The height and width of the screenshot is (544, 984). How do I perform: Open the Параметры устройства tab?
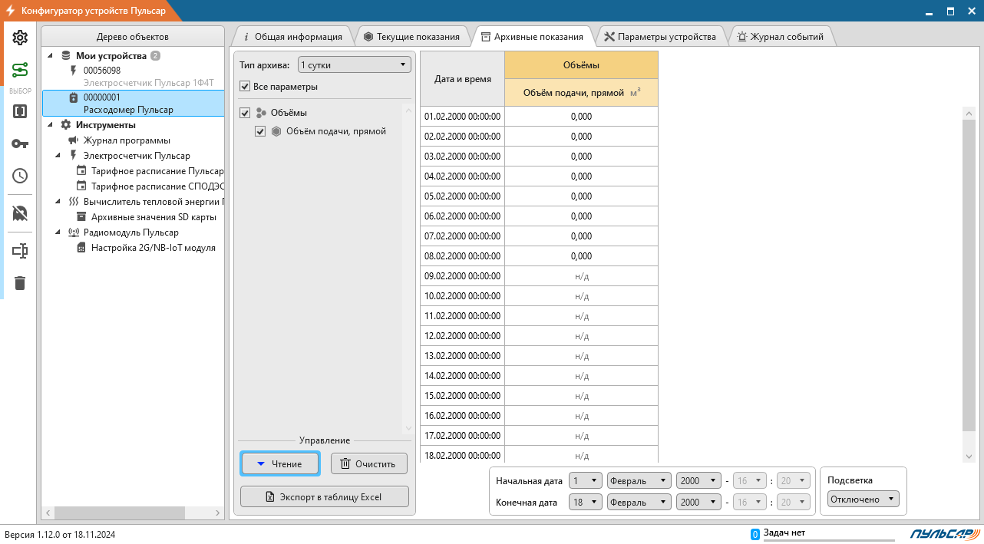(660, 36)
